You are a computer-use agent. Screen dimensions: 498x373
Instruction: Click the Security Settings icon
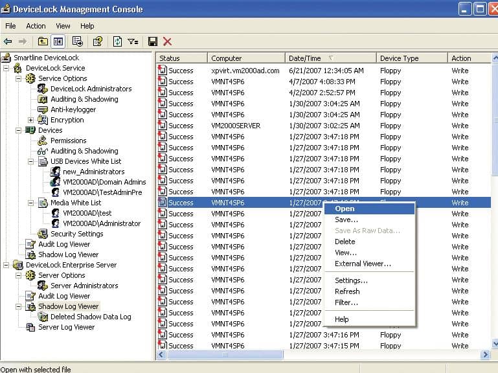tap(43, 234)
